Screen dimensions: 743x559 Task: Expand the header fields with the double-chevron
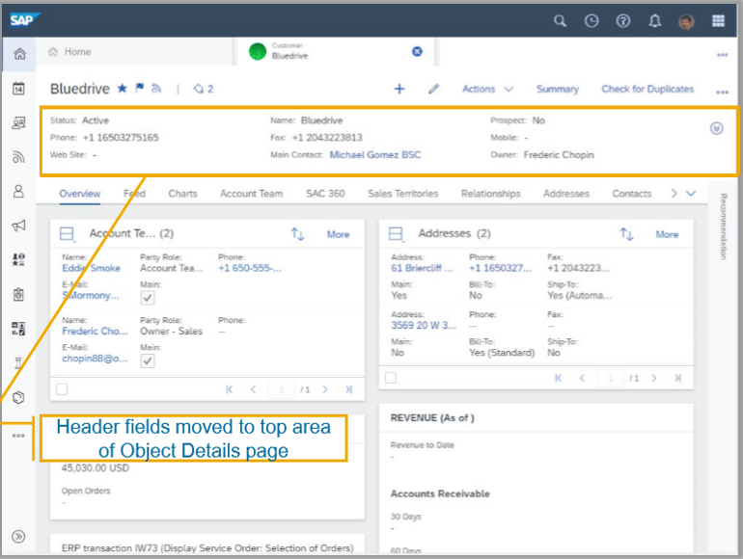(x=716, y=128)
